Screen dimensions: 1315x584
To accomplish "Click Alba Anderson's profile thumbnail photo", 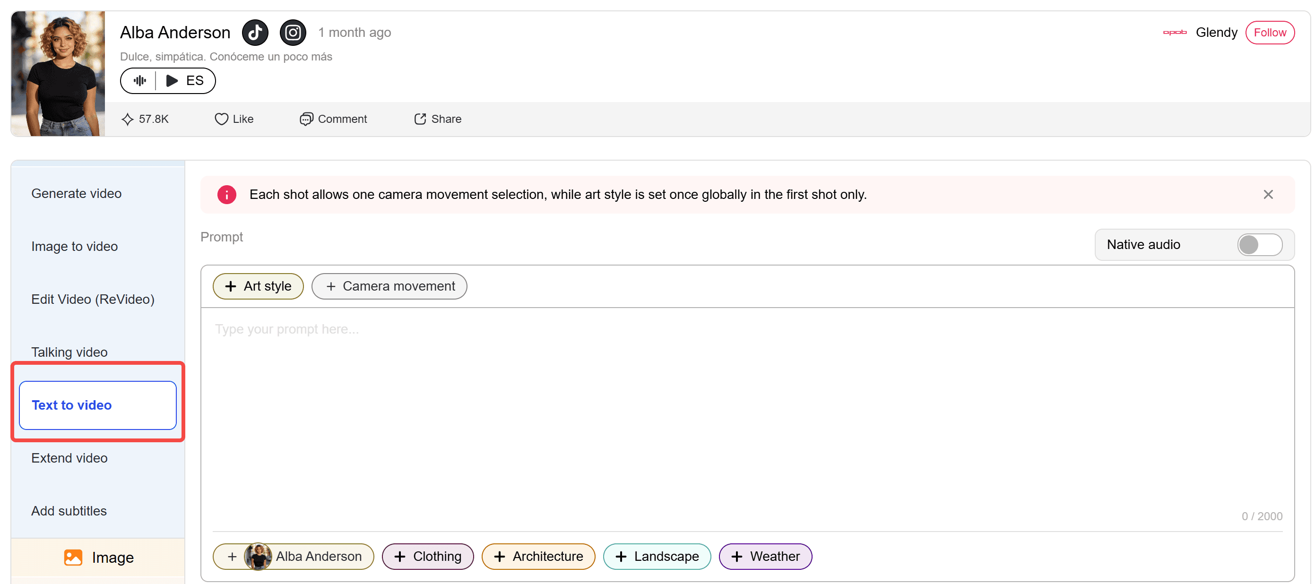I will 58,74.
